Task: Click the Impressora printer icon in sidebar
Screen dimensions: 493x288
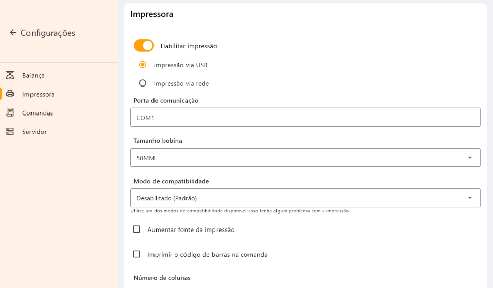Action: (10, 94)
